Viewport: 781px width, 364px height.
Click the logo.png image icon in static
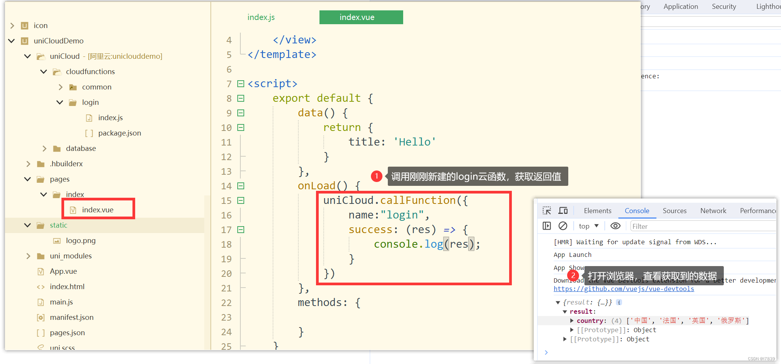[56, 240]
